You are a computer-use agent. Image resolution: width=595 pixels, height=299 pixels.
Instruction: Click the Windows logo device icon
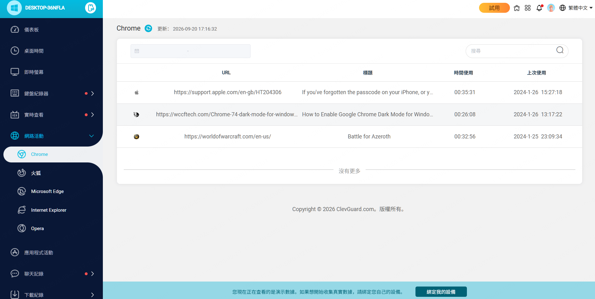coord(14,8)
